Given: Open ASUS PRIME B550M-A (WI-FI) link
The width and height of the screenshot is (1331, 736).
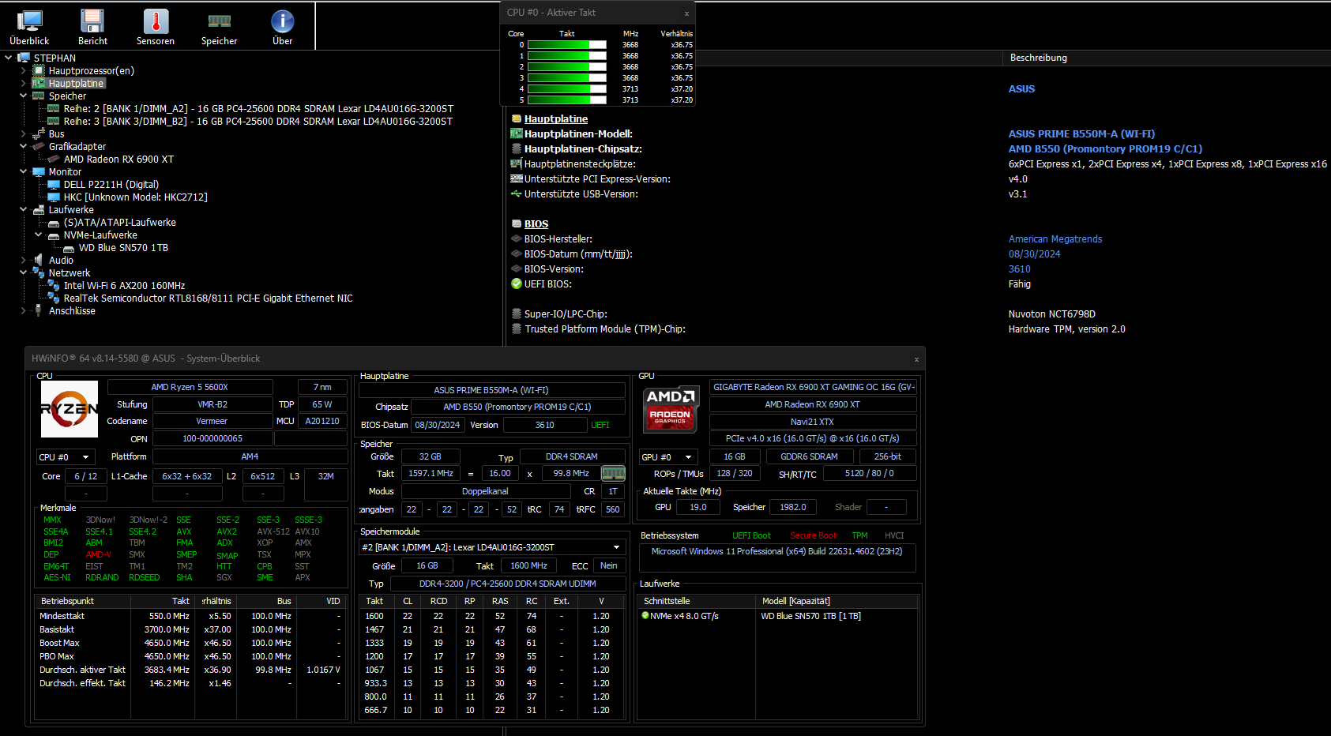Looking at the screenshot, I should (1081, 133).
